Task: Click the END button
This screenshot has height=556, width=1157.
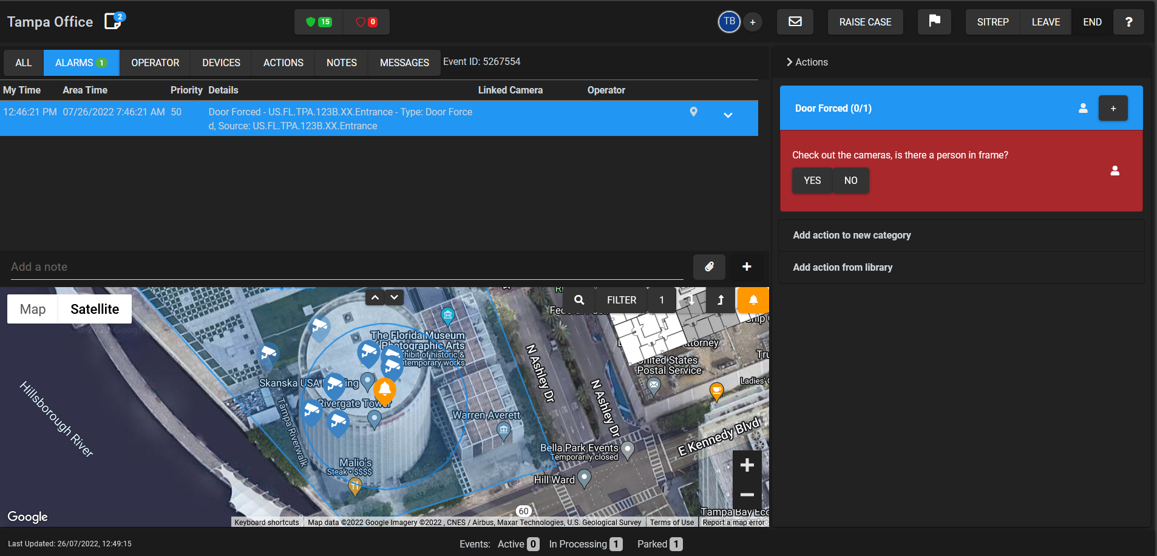Action: 1092,22
